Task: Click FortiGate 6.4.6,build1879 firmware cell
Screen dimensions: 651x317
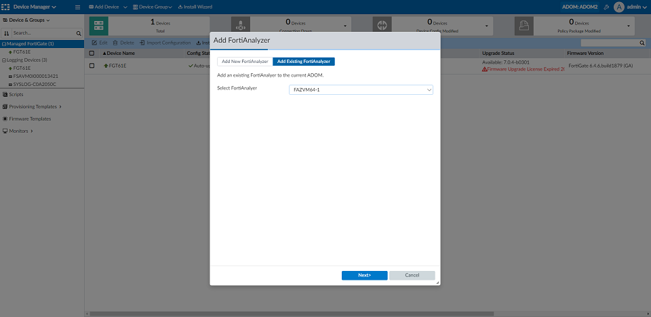Action: [x=601, y=66]
